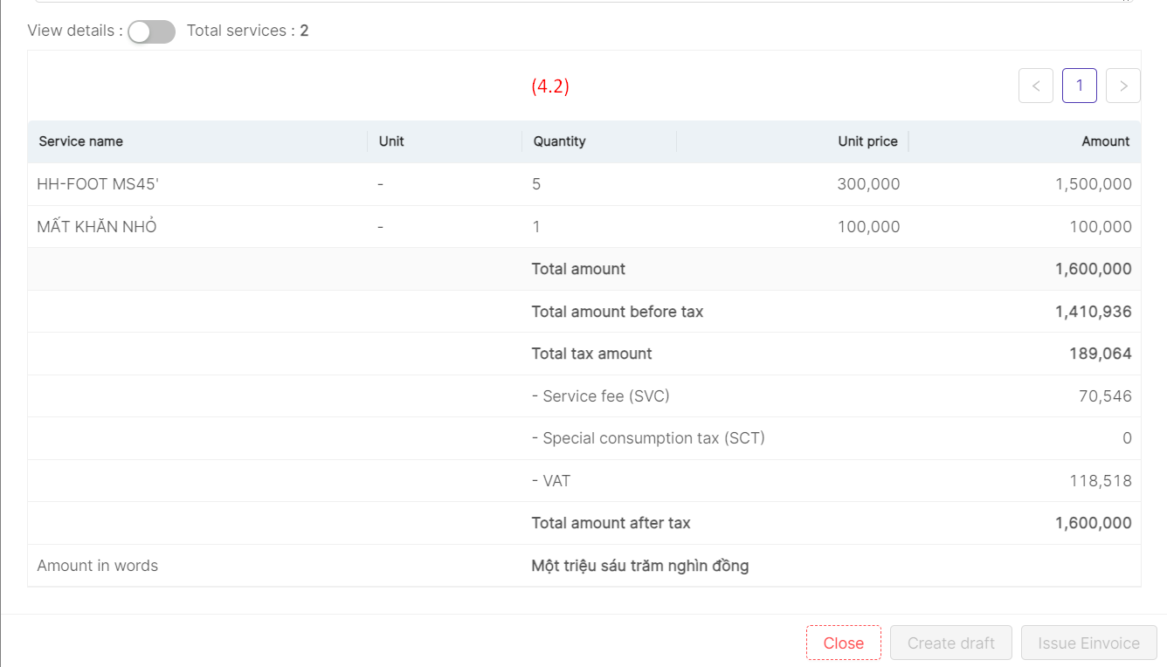1167x667 pixels.
Task: Toggle the View details switch
Action: (x=151, y=31)
